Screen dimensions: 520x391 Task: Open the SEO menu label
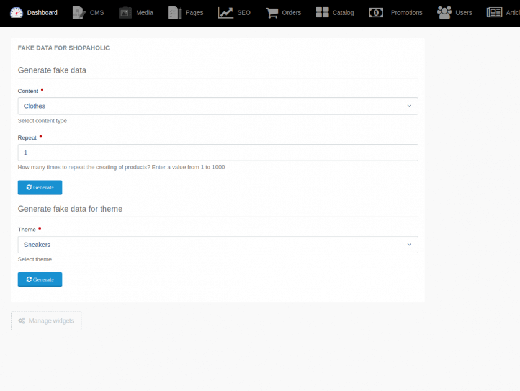point(244,12)
